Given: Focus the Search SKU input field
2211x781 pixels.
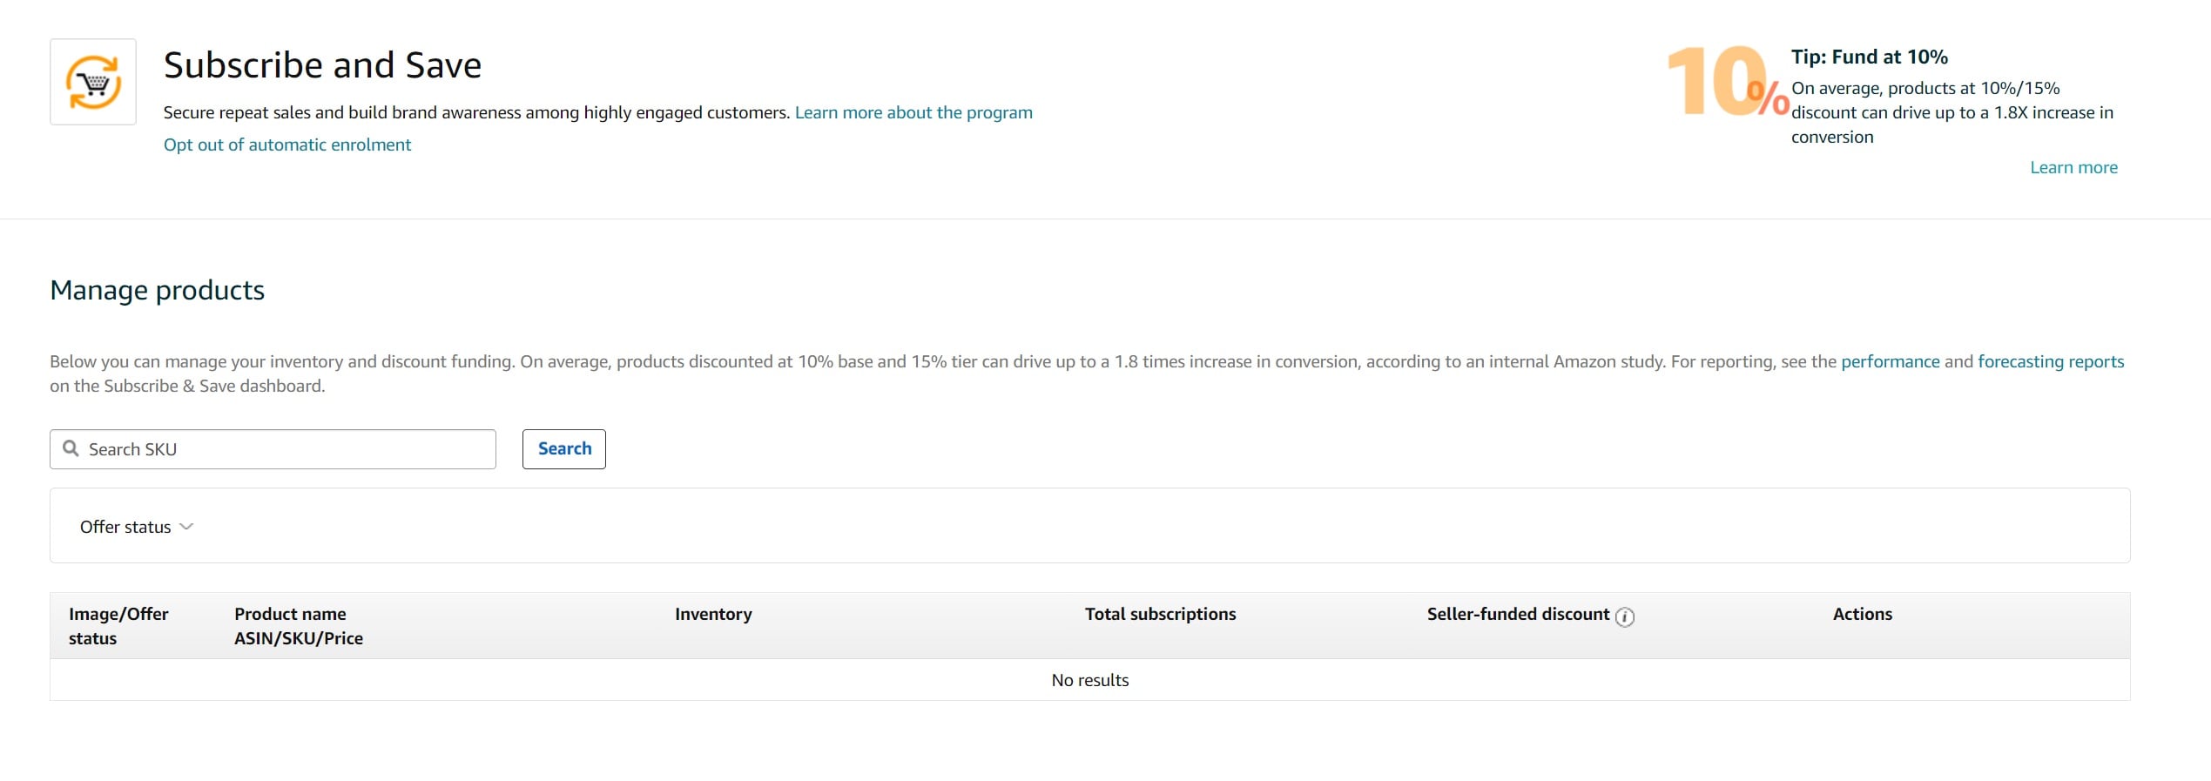Looking at the screenshot, I should click(x=273, y=449).
